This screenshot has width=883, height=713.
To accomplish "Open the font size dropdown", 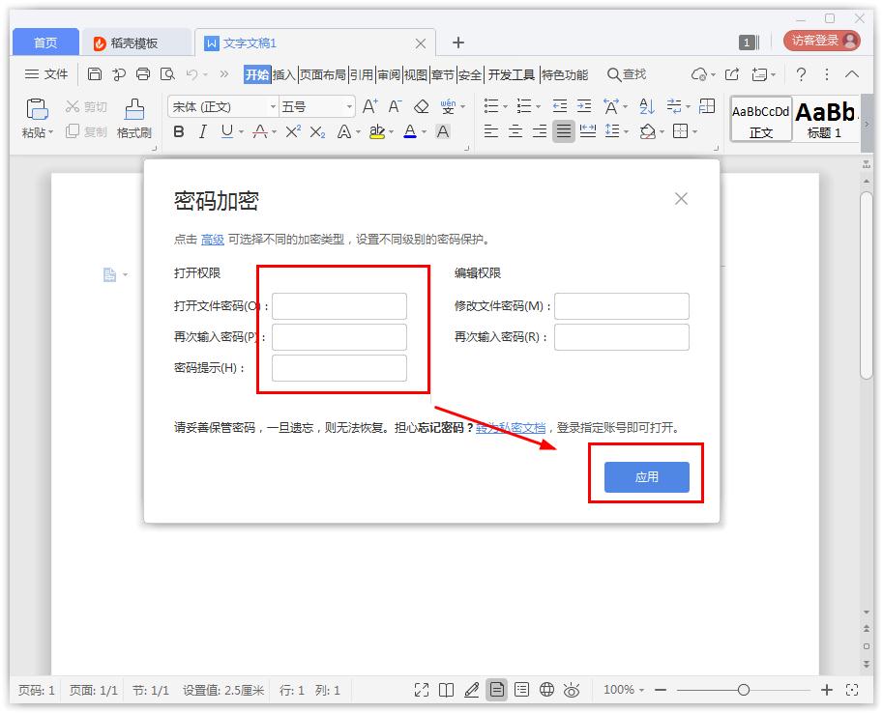I will click(346, 107).
